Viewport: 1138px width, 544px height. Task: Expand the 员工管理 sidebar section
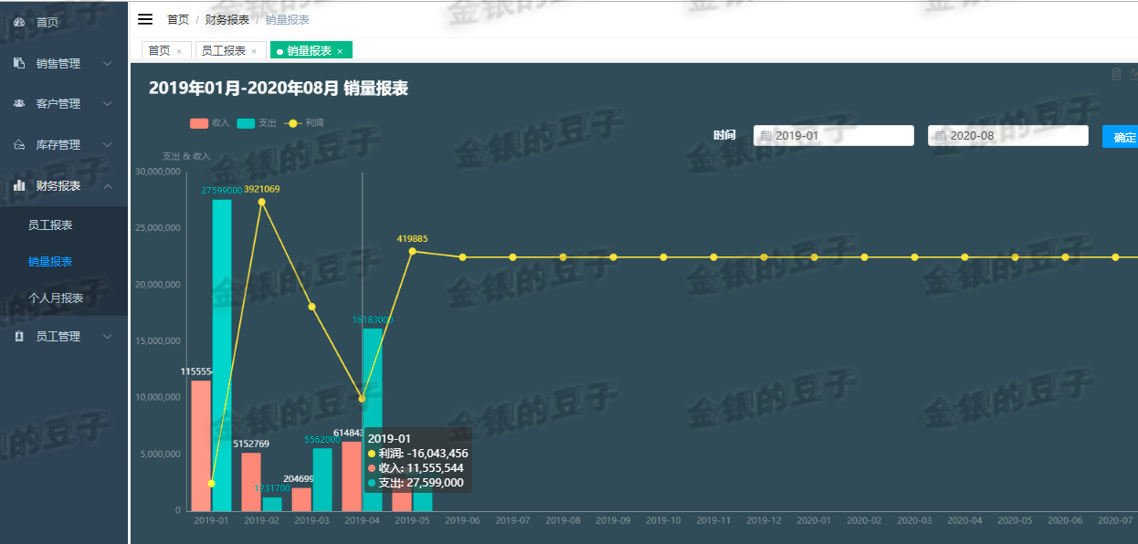pos(64,336)
